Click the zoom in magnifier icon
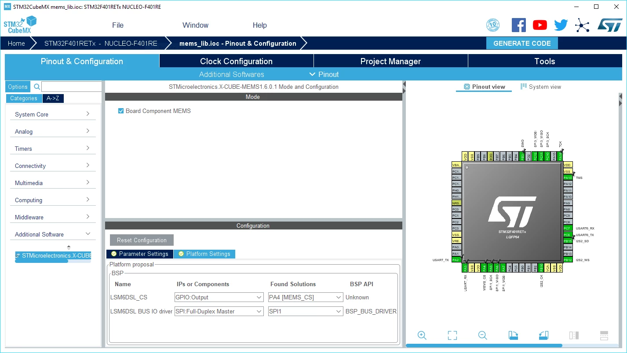 422,335
